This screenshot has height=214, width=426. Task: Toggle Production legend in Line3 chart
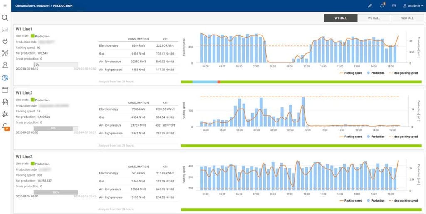pyautogui.click(x=376, y=201)
